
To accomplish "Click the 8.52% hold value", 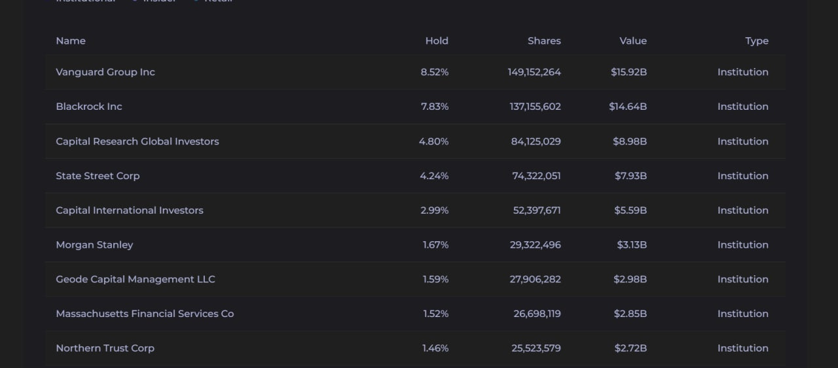I will pos(435,72).
